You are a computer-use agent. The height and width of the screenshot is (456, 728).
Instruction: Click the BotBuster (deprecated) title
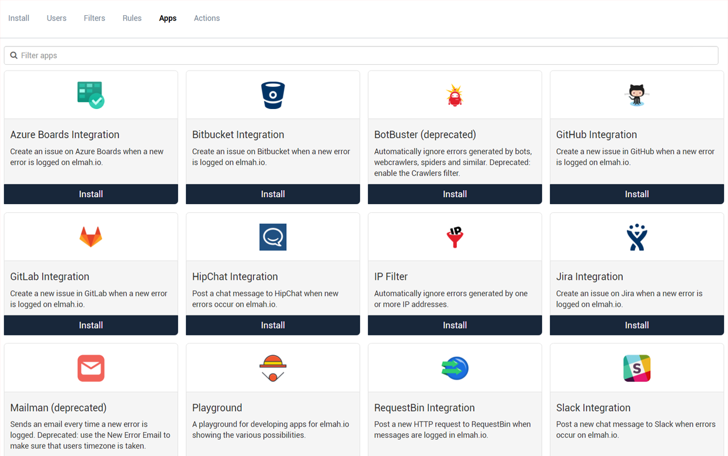pos(425,135)
